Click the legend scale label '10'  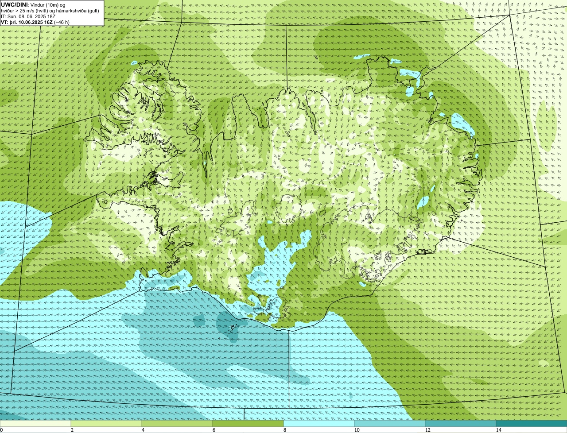coord(357,430)
